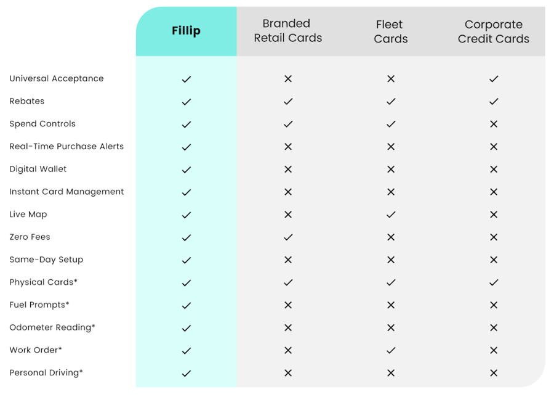
Task: Click Fleet Cards' Rebates checkmark
Action: 391,102
